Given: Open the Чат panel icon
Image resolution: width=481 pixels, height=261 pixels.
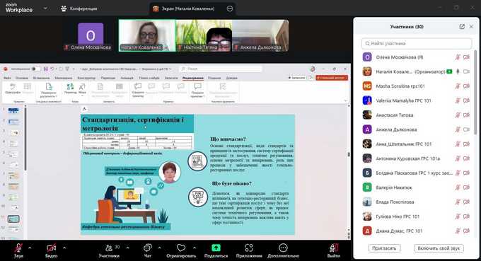Looking at the screenshot, I should 148,248.
